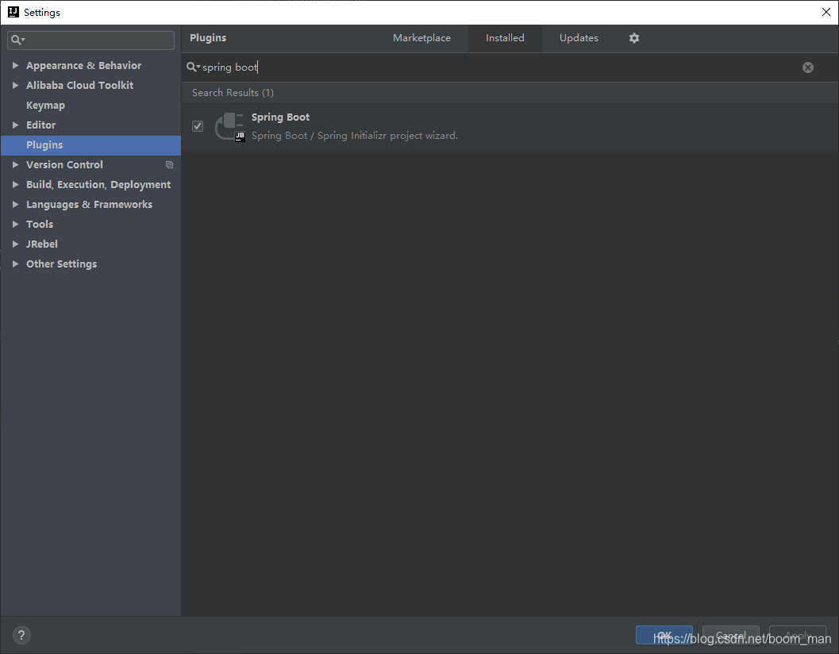839x654 pixels.
Task: Select Version Control settings label
Action: [64, 165]
